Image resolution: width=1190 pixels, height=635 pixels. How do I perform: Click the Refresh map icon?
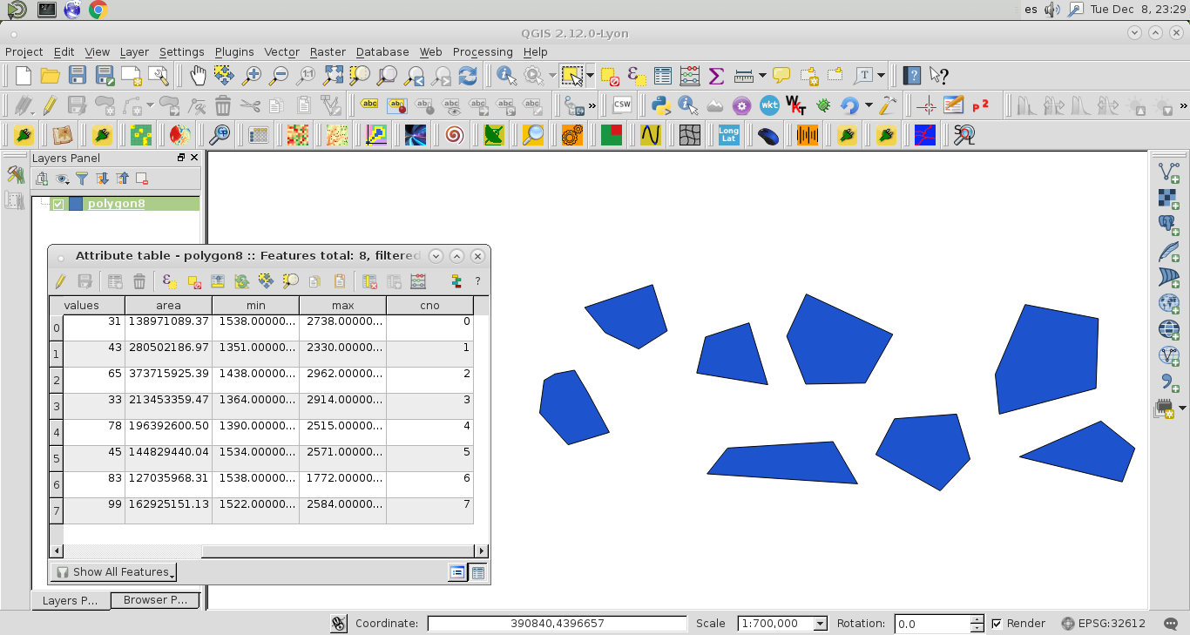[468, 76]
